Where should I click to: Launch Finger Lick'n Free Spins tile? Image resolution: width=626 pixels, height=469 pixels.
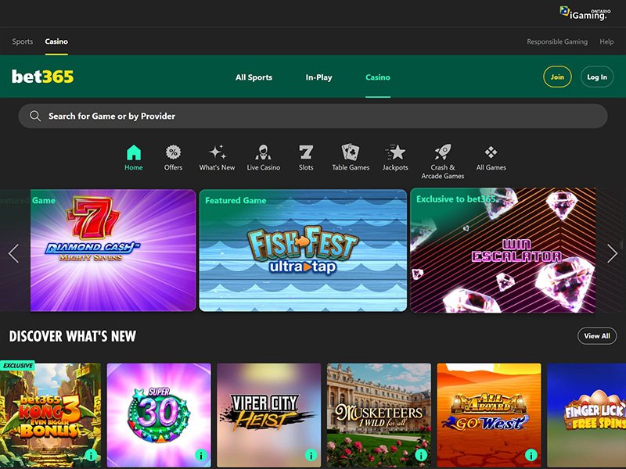[586, 415]
